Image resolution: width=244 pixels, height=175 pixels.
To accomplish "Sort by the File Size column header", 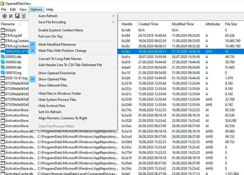I will 234,24.
